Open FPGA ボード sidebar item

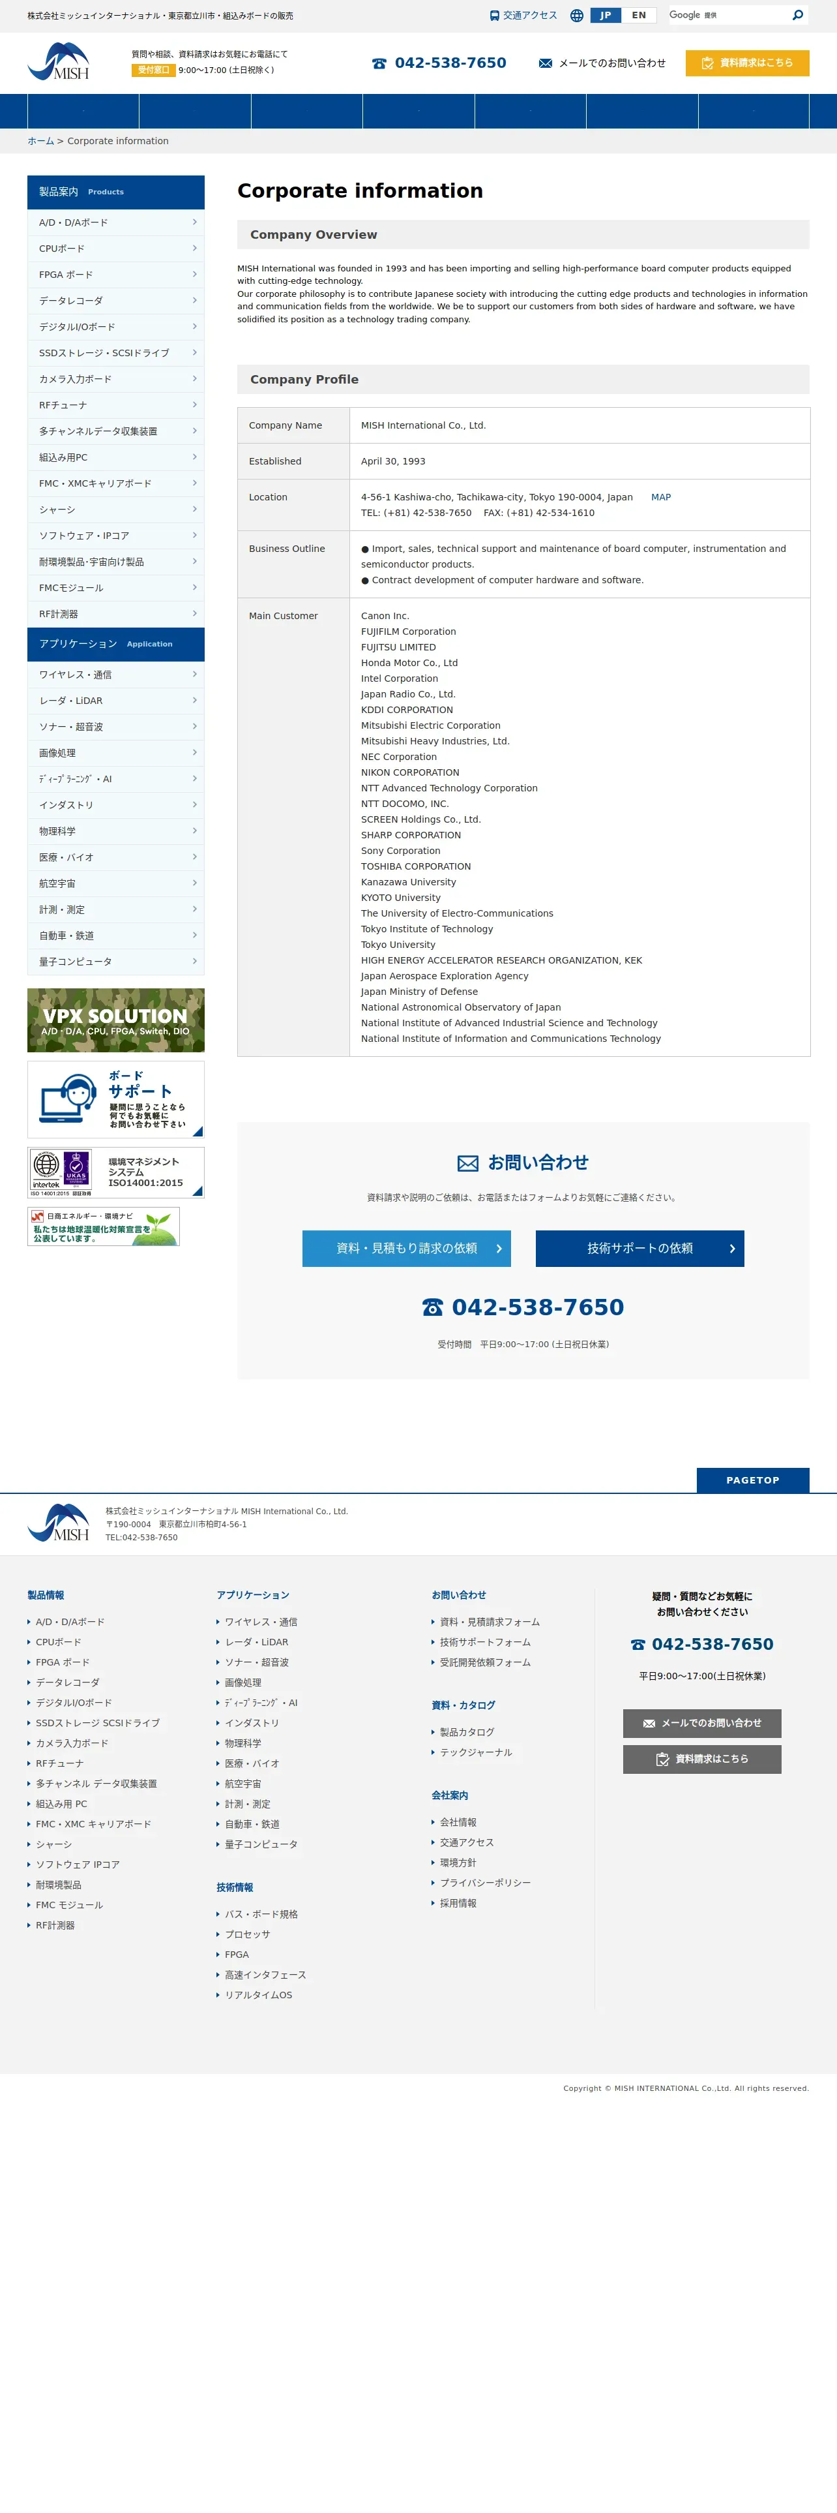click(x=116, y=274)
